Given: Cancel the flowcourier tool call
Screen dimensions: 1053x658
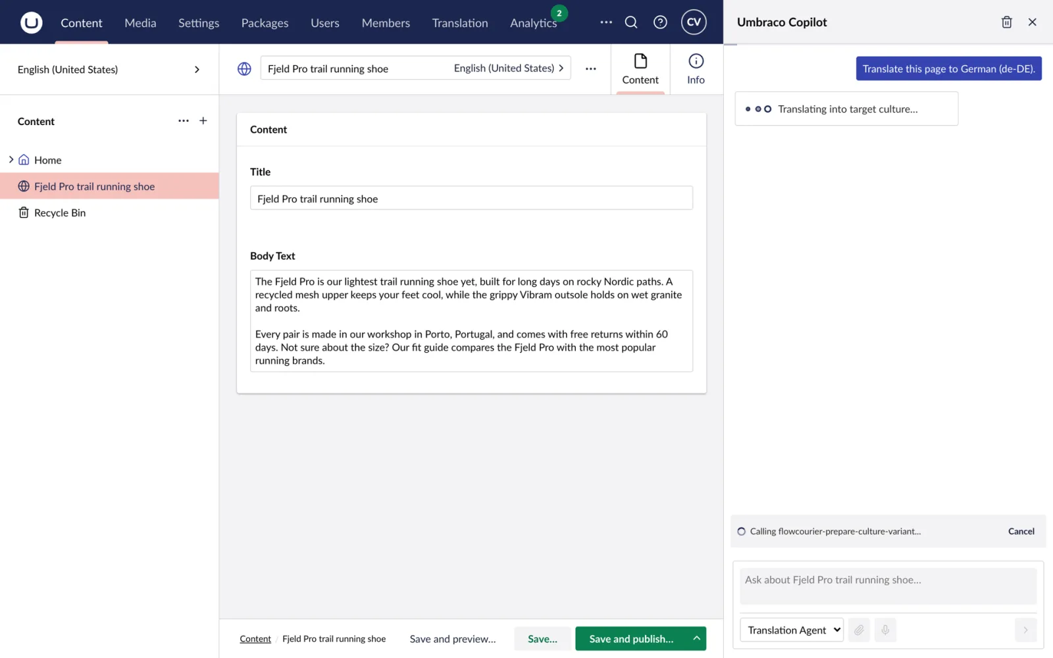Looking at the screenshot, I should (x=1021, y=531).
